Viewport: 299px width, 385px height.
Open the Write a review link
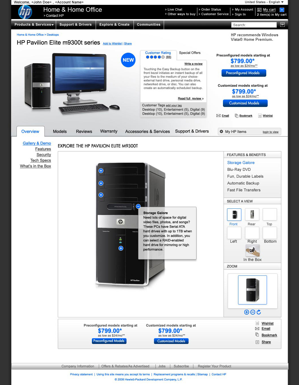pyautogui.click(x=193, y=64)
